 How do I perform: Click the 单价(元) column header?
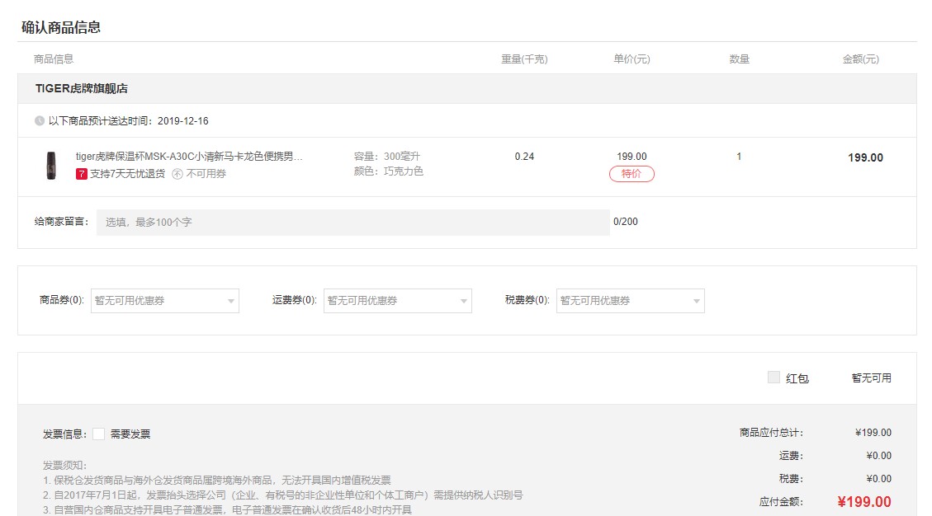point(632,59)
